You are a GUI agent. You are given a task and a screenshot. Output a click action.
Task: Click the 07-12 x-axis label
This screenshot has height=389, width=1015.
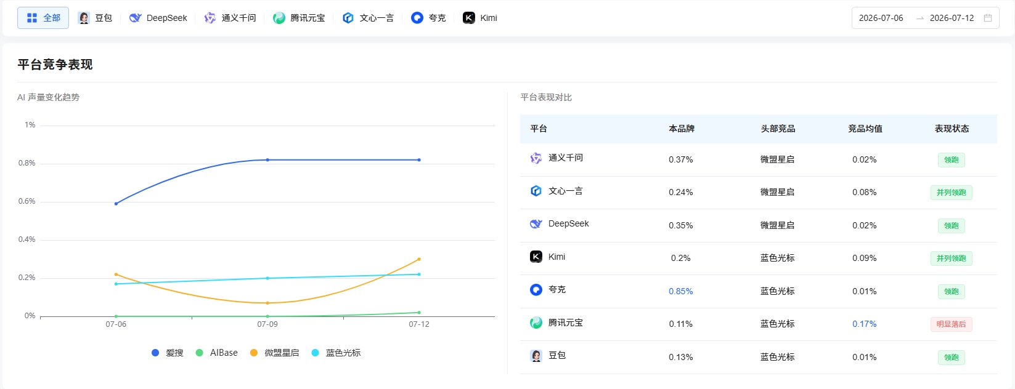419,324
